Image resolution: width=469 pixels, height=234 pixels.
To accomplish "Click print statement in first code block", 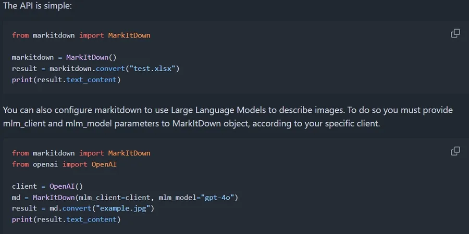I will coord(66,80).
